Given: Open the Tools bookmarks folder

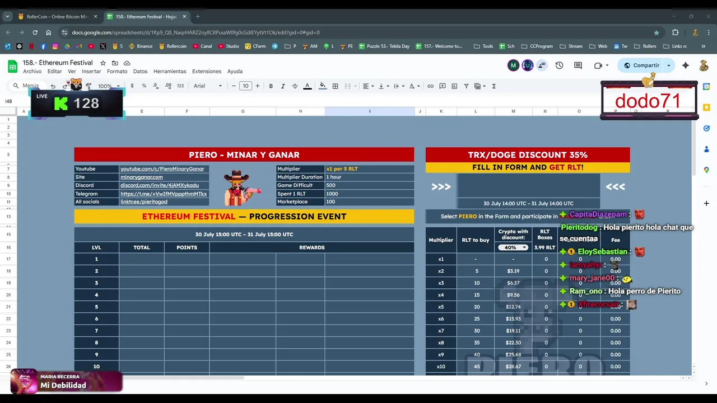Looking at the screenshot, I should pyautogui.click(x=483, y=46).
